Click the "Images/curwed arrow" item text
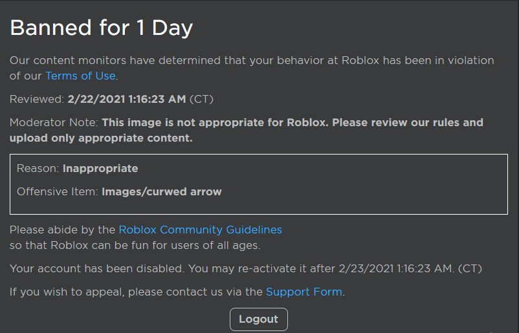The height and width of the screenshot is (333, 519). point(162,191)
